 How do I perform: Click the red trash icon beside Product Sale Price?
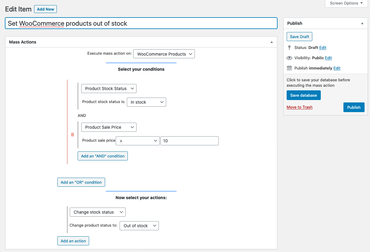[72, 135]
